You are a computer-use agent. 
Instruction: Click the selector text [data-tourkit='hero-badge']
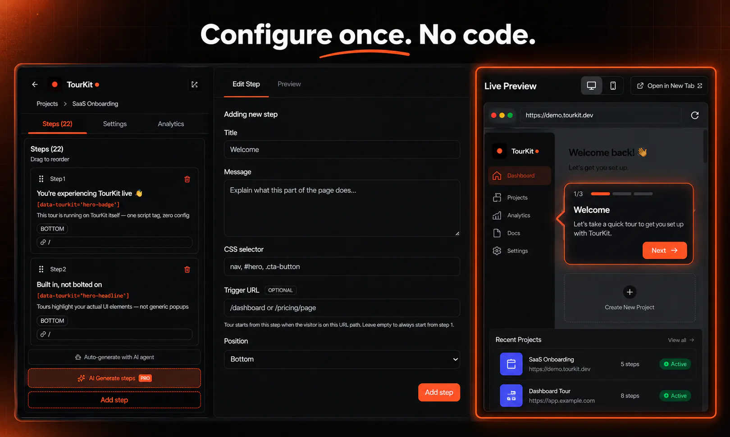[x=78, y=205]
